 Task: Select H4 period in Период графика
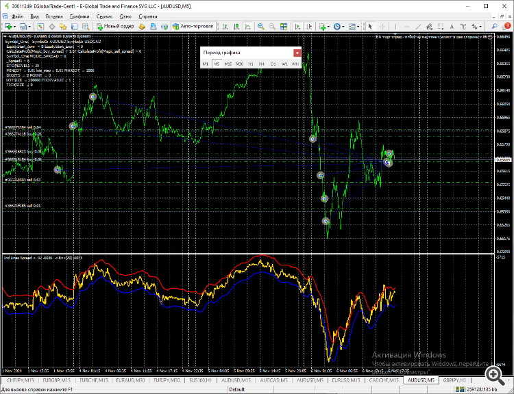pos(262,64)
